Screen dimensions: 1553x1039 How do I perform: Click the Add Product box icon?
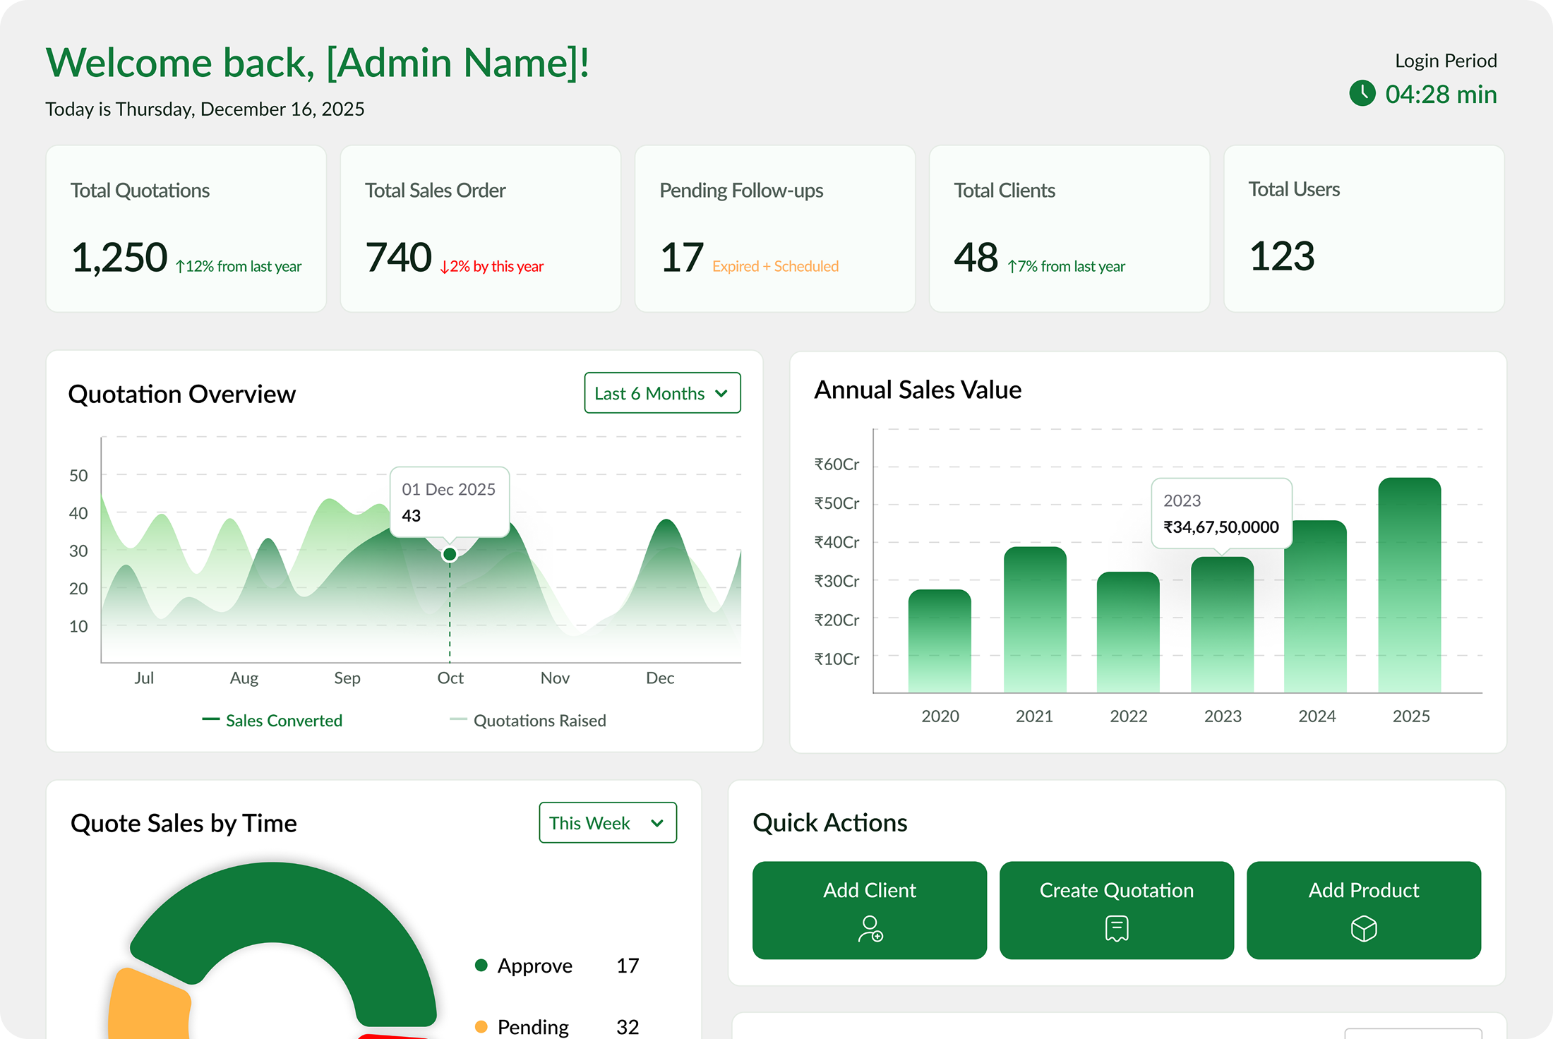(x=1364, y=928)
